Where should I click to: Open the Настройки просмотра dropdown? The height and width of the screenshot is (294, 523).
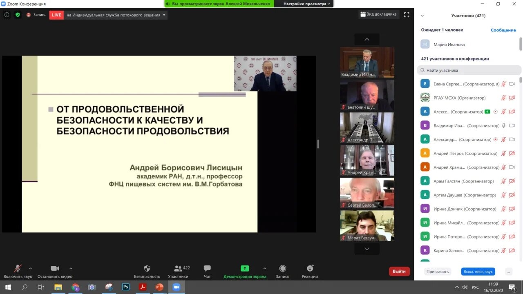click(307, 4)
